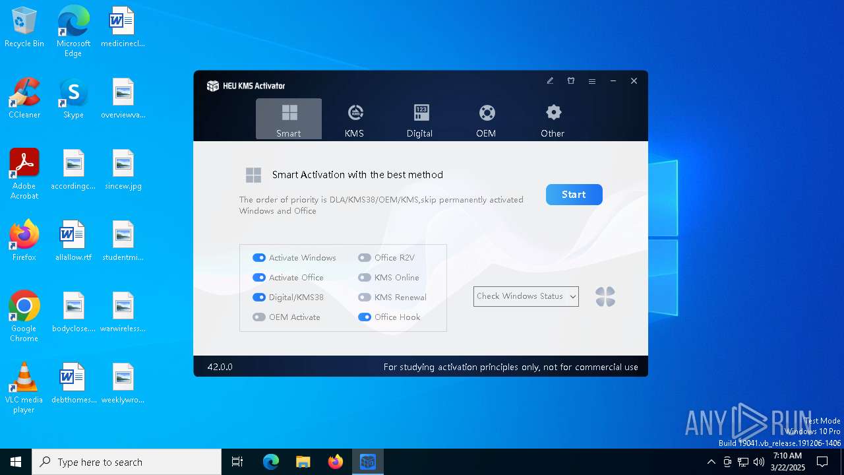Image resolution: width=844 pixels, height=475 pixels.
Task: Open the hamburger menu in HEU KMS Activator
Action: pos(592,81)
